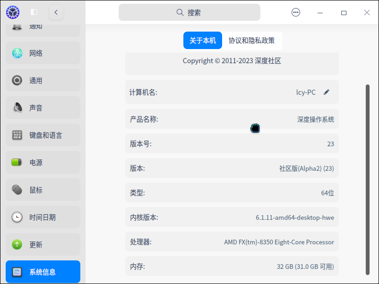Open 通用 settings via gear icon
This screenshot has height=284, width=379.
point(17,80)
